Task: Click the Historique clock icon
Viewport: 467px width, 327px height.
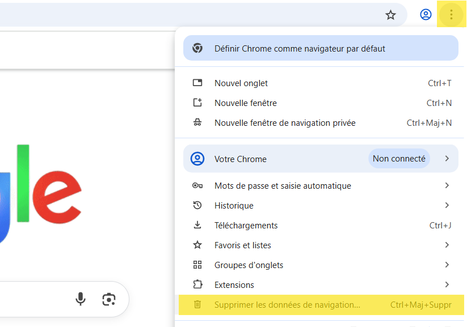Action: (x=197, y=205)
